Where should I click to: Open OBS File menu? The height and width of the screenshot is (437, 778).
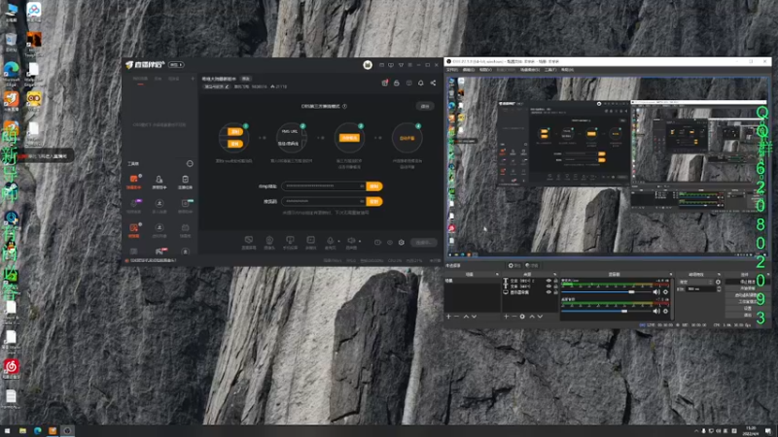452,70
